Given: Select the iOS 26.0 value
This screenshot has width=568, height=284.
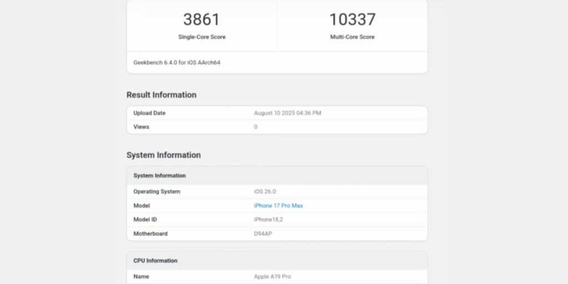Looking at the screenshot, I should (265, 191).
